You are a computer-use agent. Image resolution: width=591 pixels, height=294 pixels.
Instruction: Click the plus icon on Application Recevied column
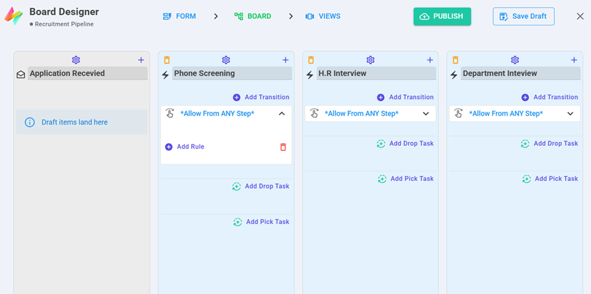[x=141, y=61]
